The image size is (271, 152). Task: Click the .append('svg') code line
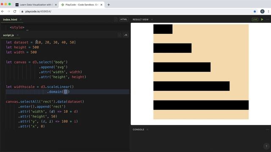click(53, 67)
